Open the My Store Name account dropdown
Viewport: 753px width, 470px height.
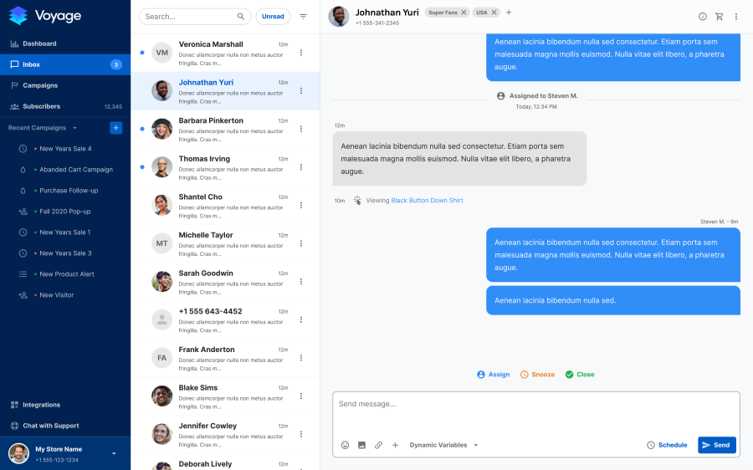[x=114, y=453]
